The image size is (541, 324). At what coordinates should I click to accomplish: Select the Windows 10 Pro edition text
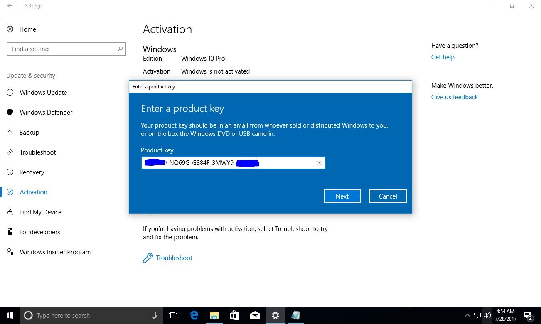point(203,59)
